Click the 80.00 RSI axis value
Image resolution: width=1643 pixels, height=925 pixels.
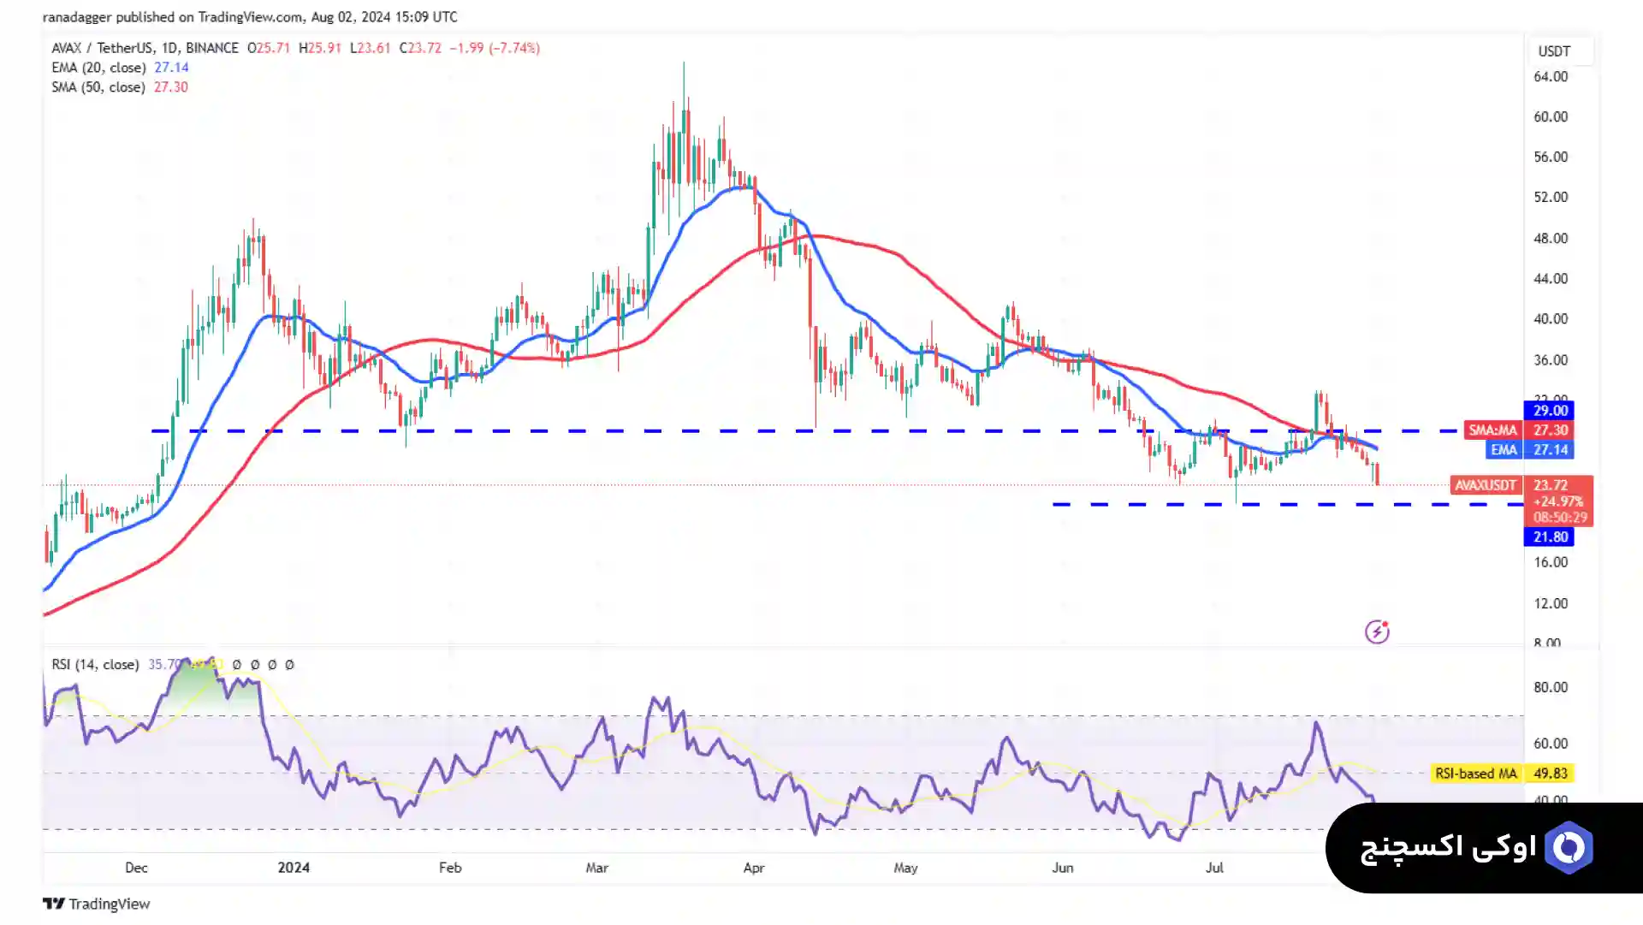click(x=1551, y=687)
